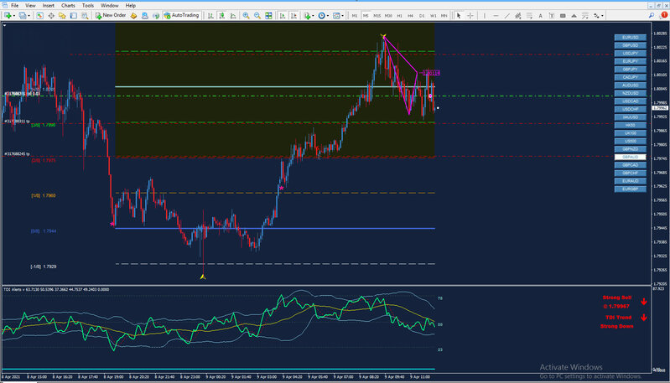Open the Market Watch panel icon
670x383 pixels.
click(x=39, y=16)
